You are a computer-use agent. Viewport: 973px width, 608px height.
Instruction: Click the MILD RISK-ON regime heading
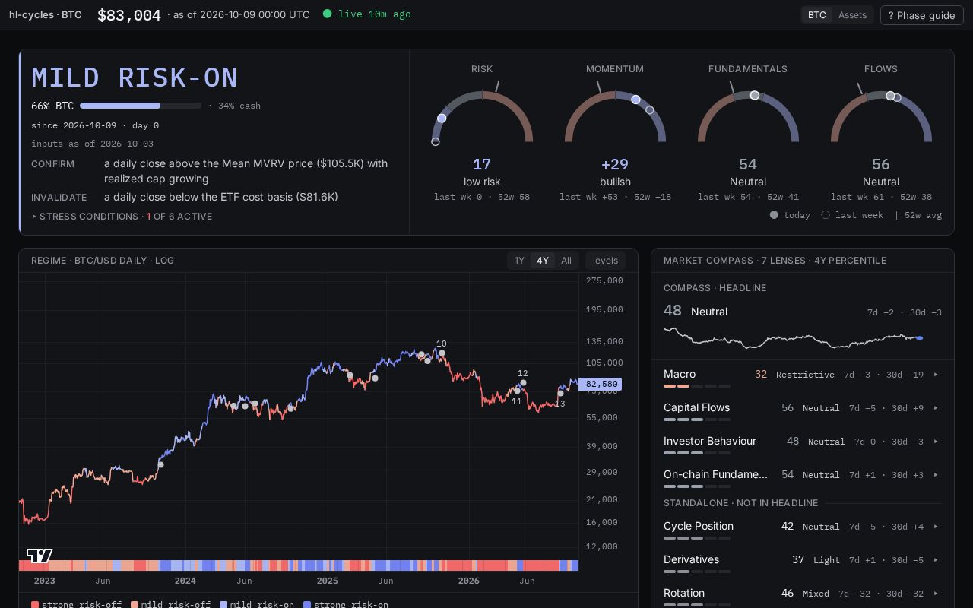(135, 78)
